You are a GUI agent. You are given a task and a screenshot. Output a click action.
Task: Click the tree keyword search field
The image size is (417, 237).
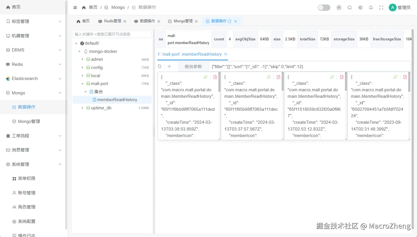112,34
